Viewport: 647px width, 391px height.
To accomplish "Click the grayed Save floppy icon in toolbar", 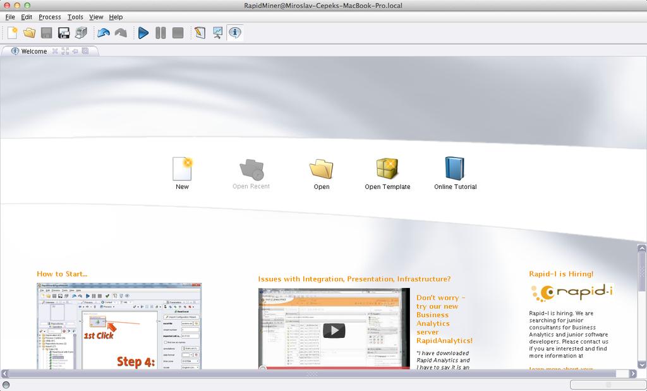I will pyautogui.click(x=47, y=33).
